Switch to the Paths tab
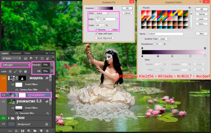Screen dimensions: 211x133 (x=27, y=53)
